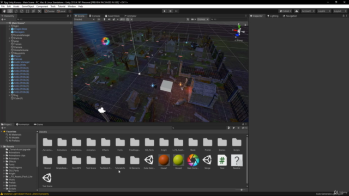Select the Hand tool in toolbar
This screenshot has width=349, height=196.
coord(4,11)
